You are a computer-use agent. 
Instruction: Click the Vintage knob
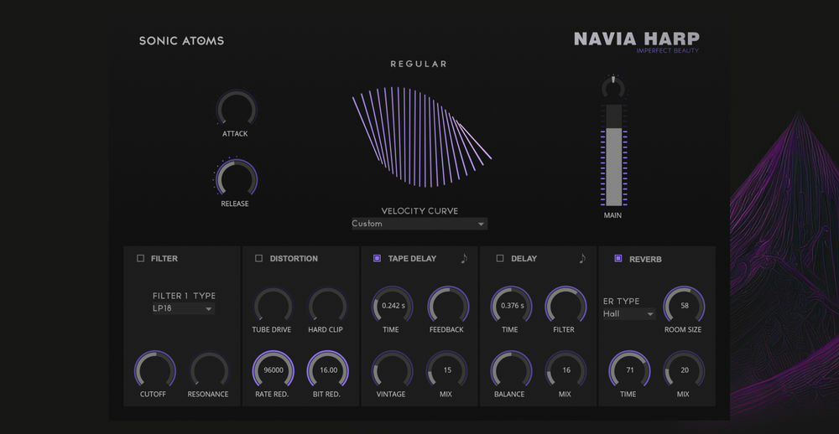[x=392, y=369]
